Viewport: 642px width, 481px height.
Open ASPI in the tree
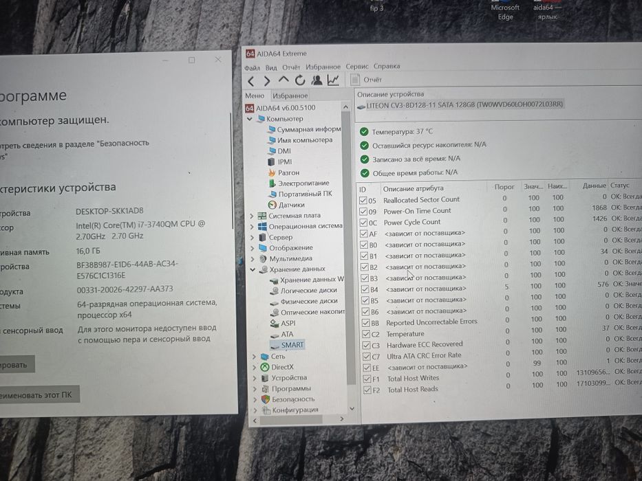(283, 323)
